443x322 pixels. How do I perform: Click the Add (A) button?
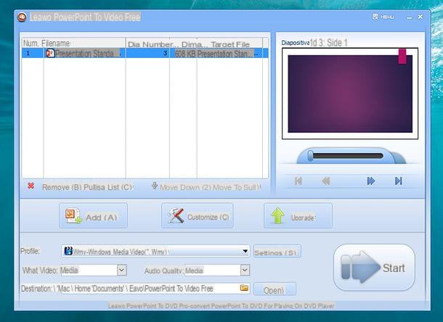point(93,215)
